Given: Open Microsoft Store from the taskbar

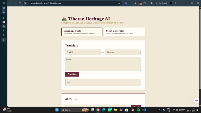Looking at the screenshot, I should point(127,110).
